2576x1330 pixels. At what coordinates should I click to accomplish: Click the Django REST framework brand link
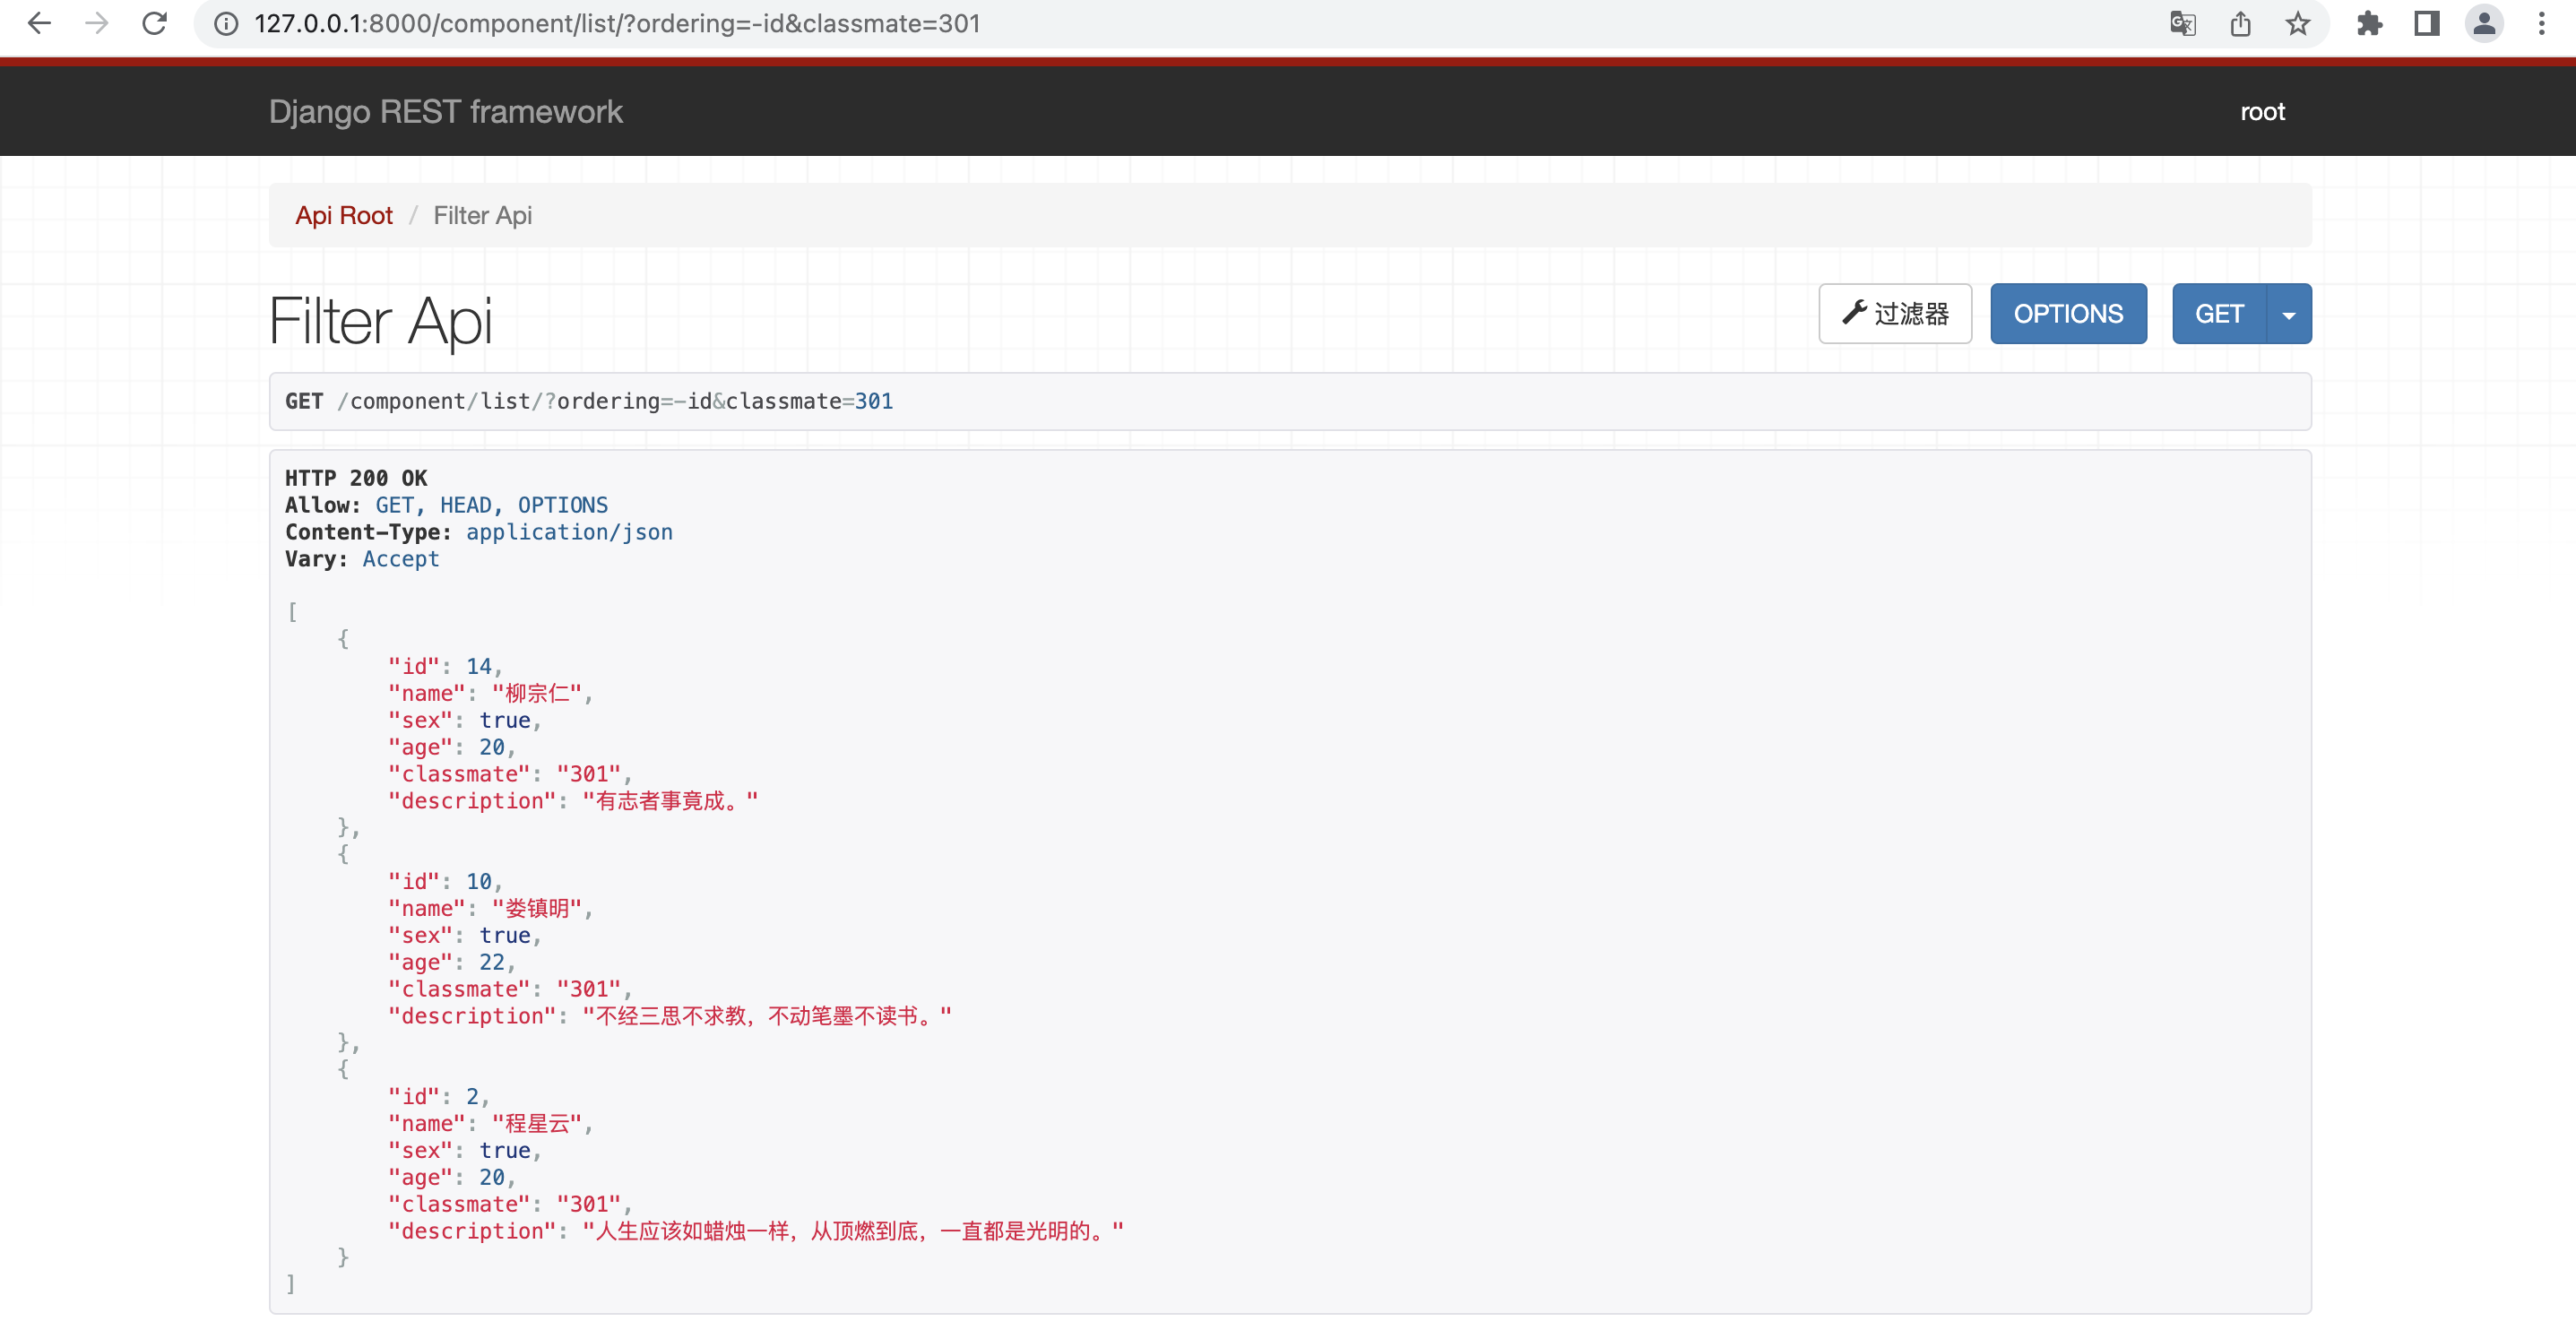[445, 111]
